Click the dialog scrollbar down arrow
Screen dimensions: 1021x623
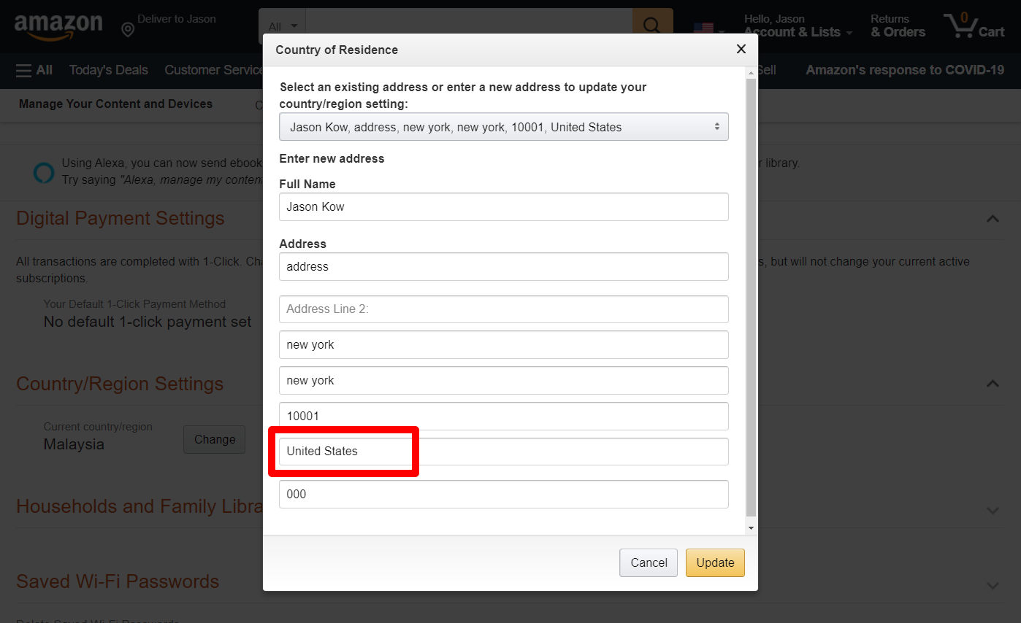(750, 527)
